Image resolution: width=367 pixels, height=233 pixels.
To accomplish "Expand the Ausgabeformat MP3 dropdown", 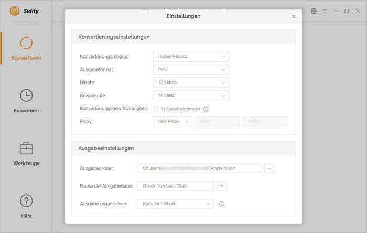I will point(191,69).
